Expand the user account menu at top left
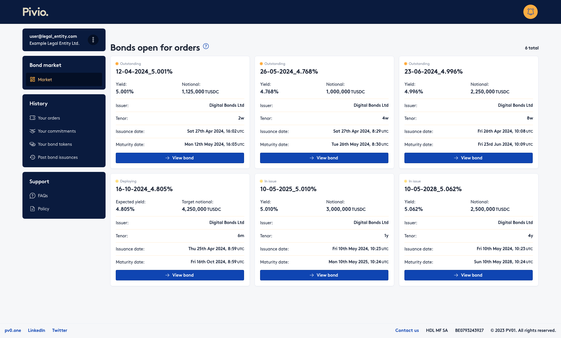 (93, 40)
